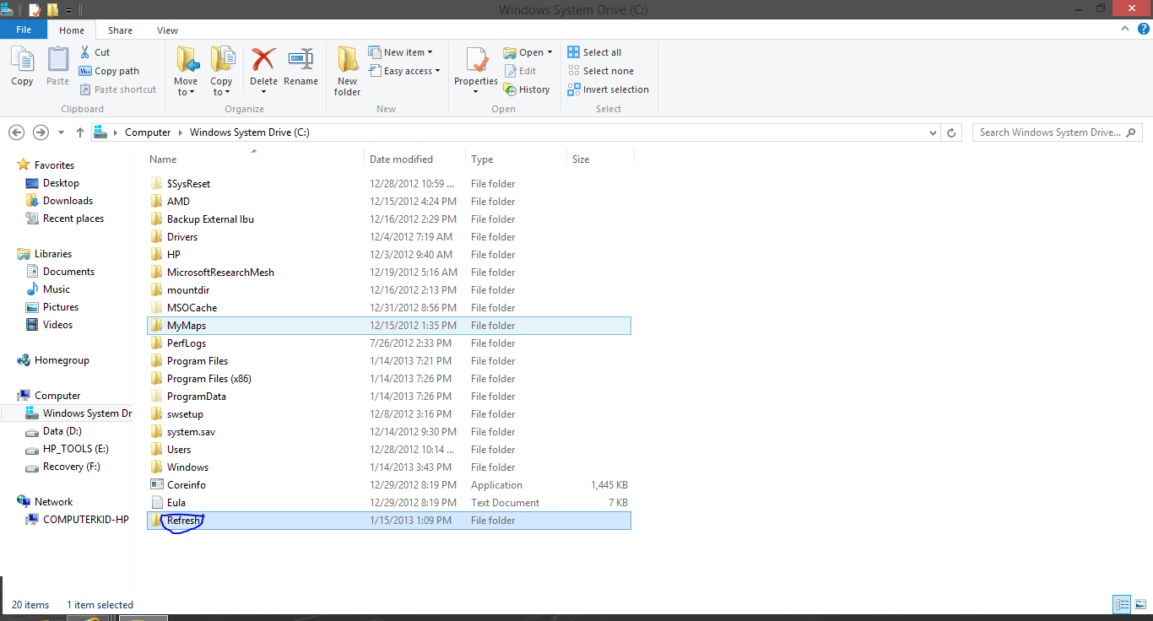Select the Windows folder row
The image size is (1153, 621).
click(x=389, y=467)
